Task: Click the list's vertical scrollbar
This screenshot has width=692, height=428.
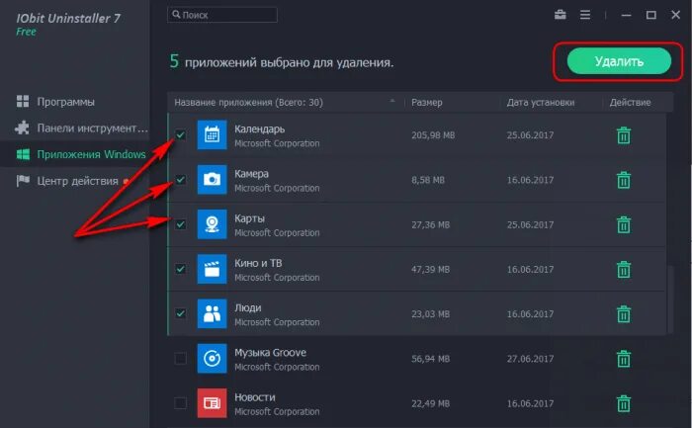Action: pyautogui.click(x=670, y=300)
